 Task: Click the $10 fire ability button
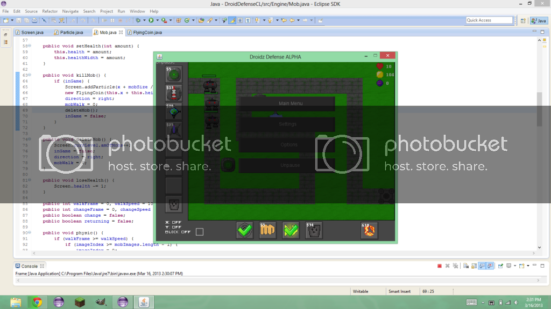(x=369, y=230)
